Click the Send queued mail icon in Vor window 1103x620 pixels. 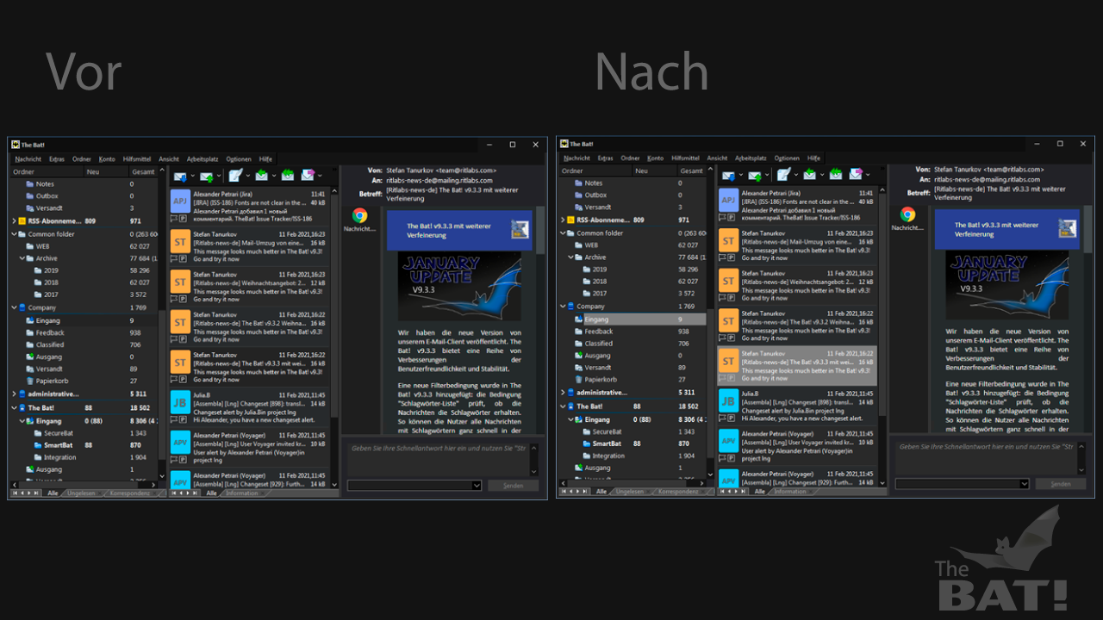click(x=205, y=176)
